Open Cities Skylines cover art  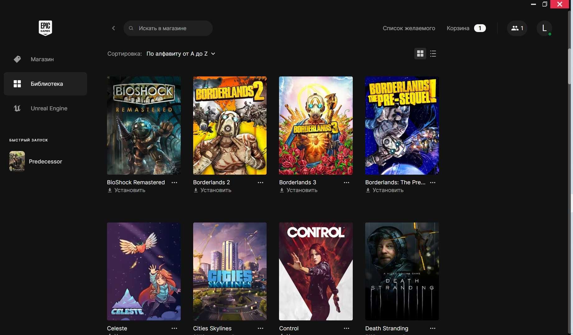tap(230, 271)
